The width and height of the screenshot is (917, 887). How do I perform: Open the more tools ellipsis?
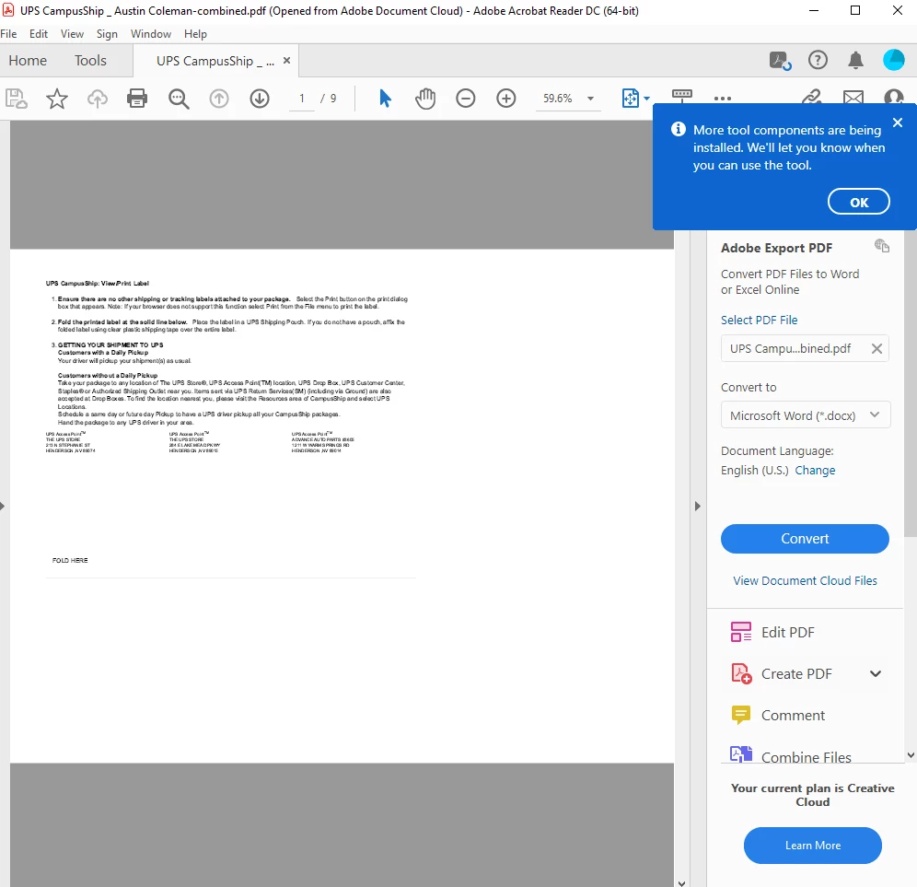coord(722,99)
